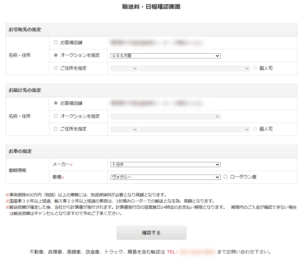
Task: Open delivery auction venue dropdown
Action: point(165,117)
